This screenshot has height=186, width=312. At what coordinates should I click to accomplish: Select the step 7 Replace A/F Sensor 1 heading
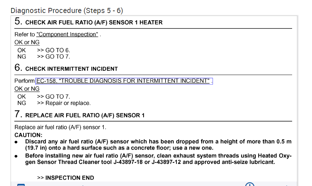tap(85, 116)
